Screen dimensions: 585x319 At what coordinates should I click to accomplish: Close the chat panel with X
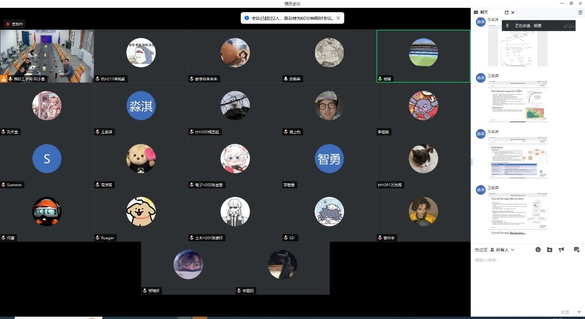[513, 12]
